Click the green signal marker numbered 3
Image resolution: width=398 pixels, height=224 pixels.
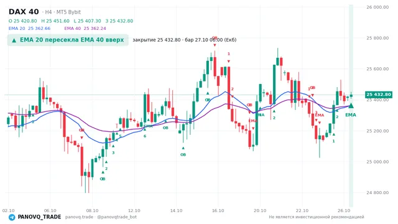[x=113, y=152]
